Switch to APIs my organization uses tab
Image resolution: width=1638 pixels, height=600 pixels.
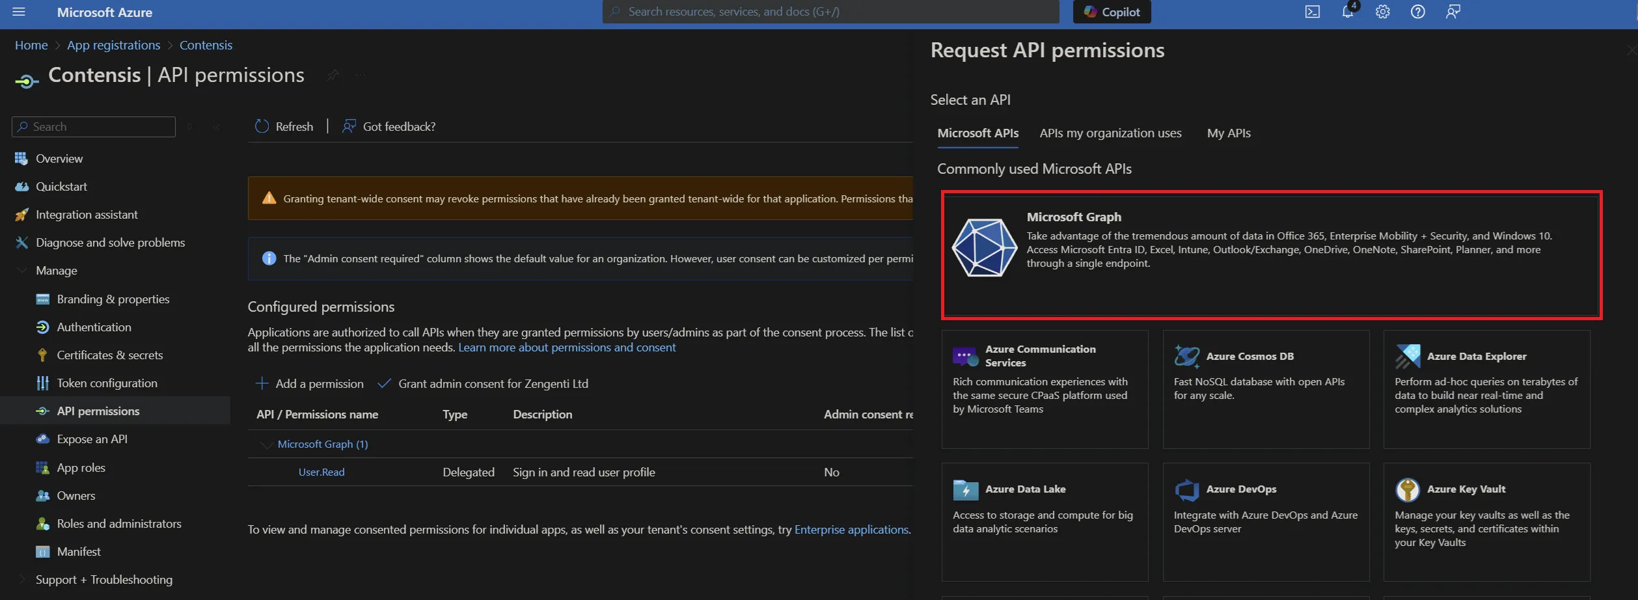pyautogui.click(x=1110, y=133)
